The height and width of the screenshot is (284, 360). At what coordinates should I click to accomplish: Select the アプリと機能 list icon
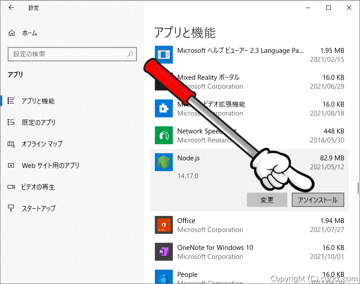[x=11, y=100]
